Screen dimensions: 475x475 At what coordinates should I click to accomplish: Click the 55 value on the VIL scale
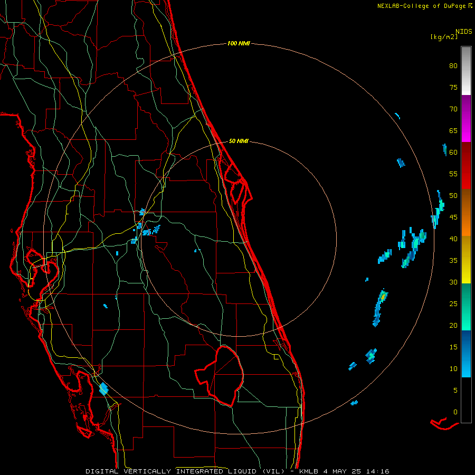click(x=453, y=174)
